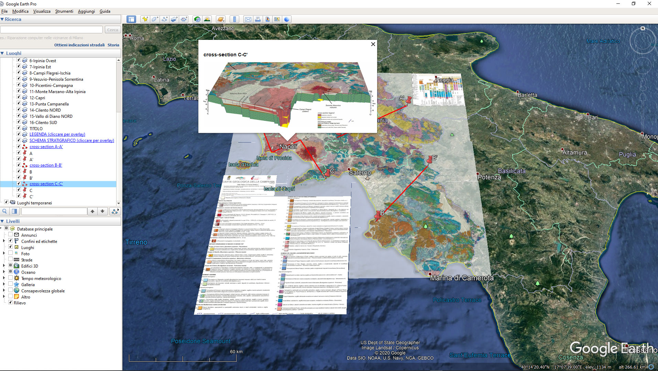View in Google Maps toolbar icon
The image size is (658, 371).
277,19
